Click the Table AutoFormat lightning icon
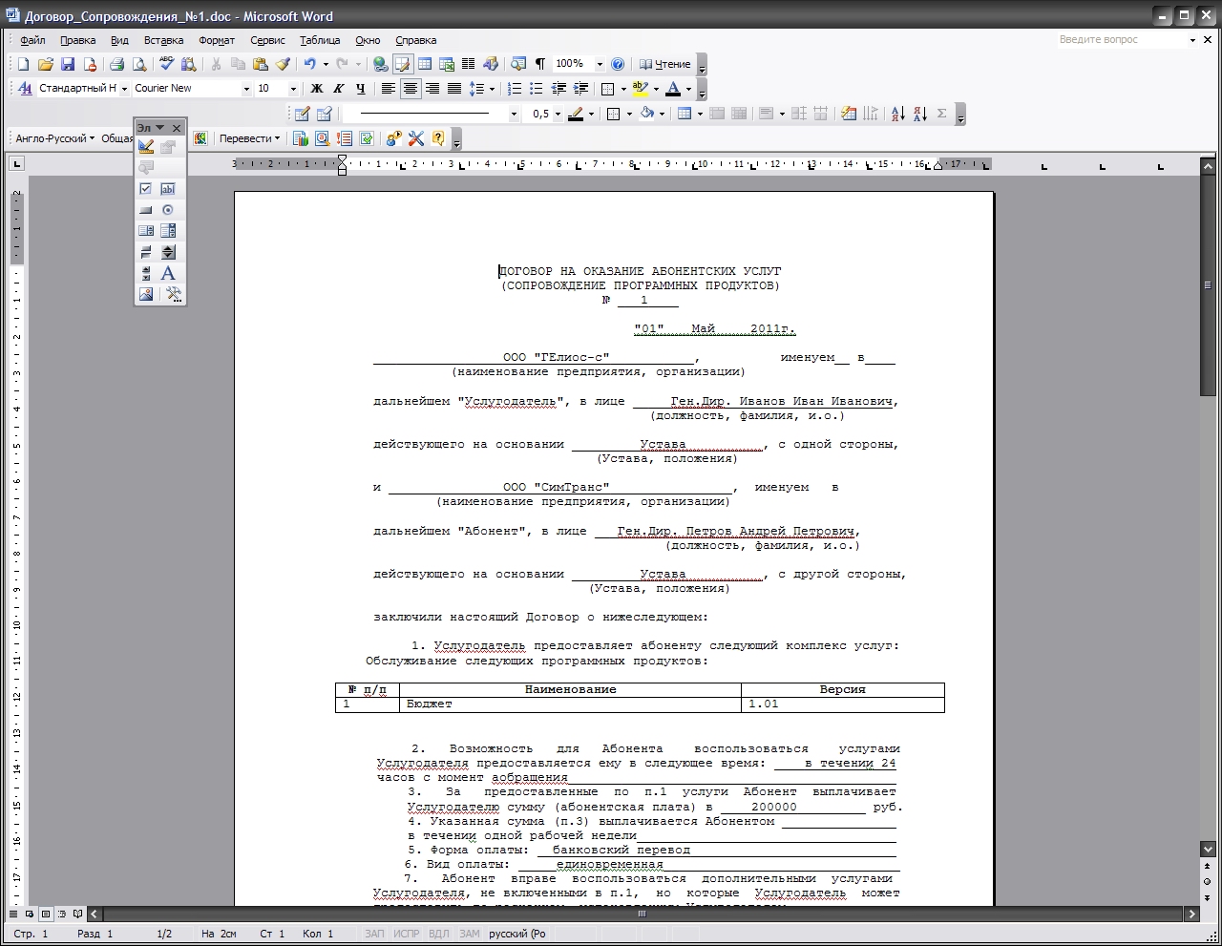Viewport: 1222px width, 946px height. tap(849, 114)
